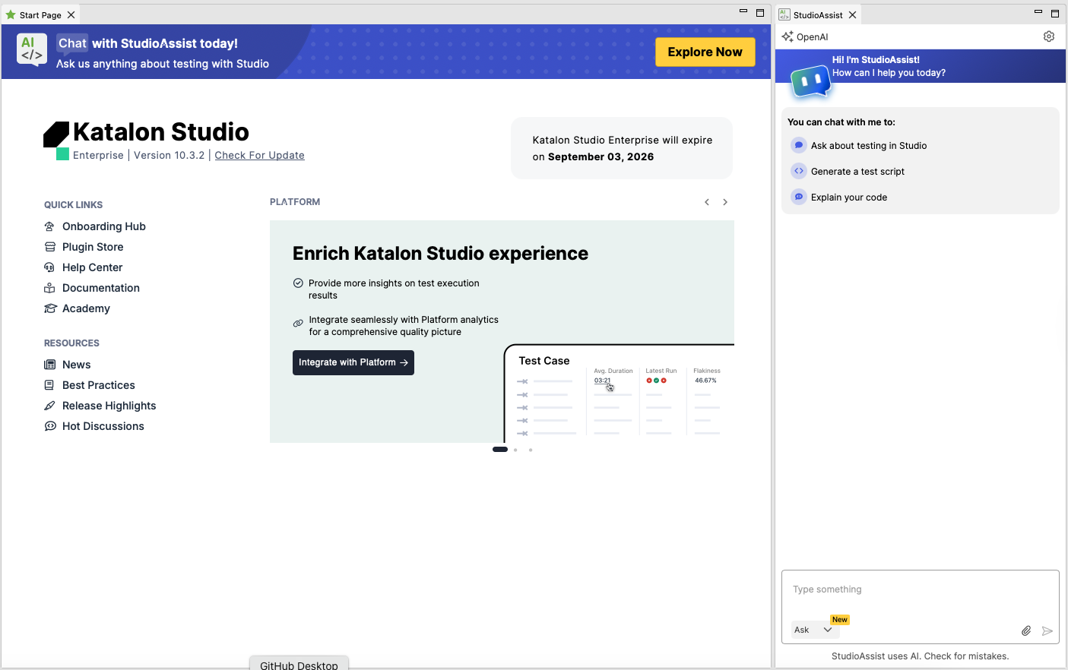Open StudioAssist settings gear
The height and width of the screenshot is (670, 1068).
pyautogui.click(x=1049, y=36)
